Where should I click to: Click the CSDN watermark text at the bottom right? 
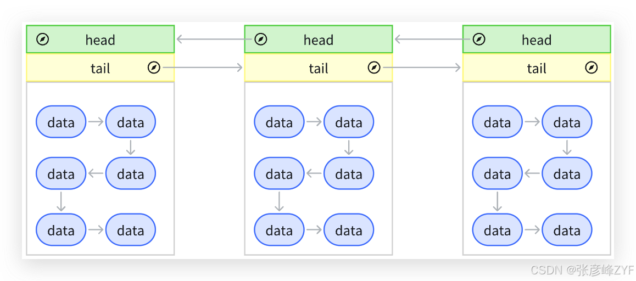point(583,270)
